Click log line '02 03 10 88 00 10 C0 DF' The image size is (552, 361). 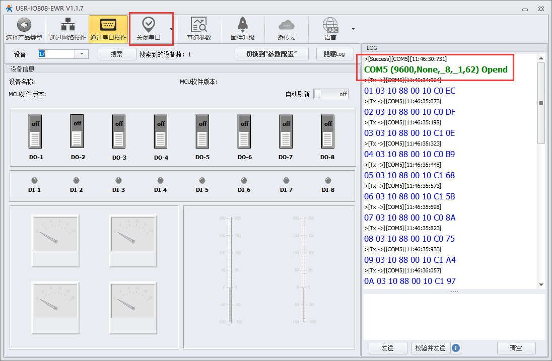410,112
